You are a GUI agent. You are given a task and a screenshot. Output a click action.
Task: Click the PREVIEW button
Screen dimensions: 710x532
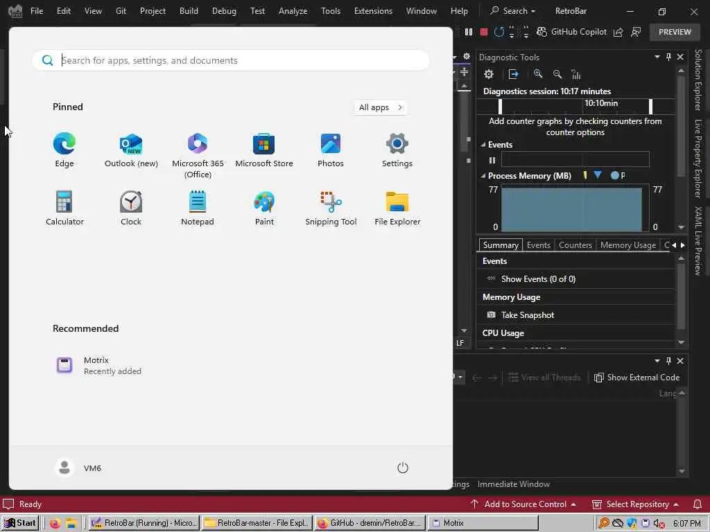point(675,32)
